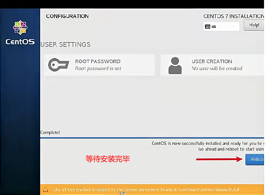
Task: Click the 'No user will be created' text
Action: tap(217, 68)
